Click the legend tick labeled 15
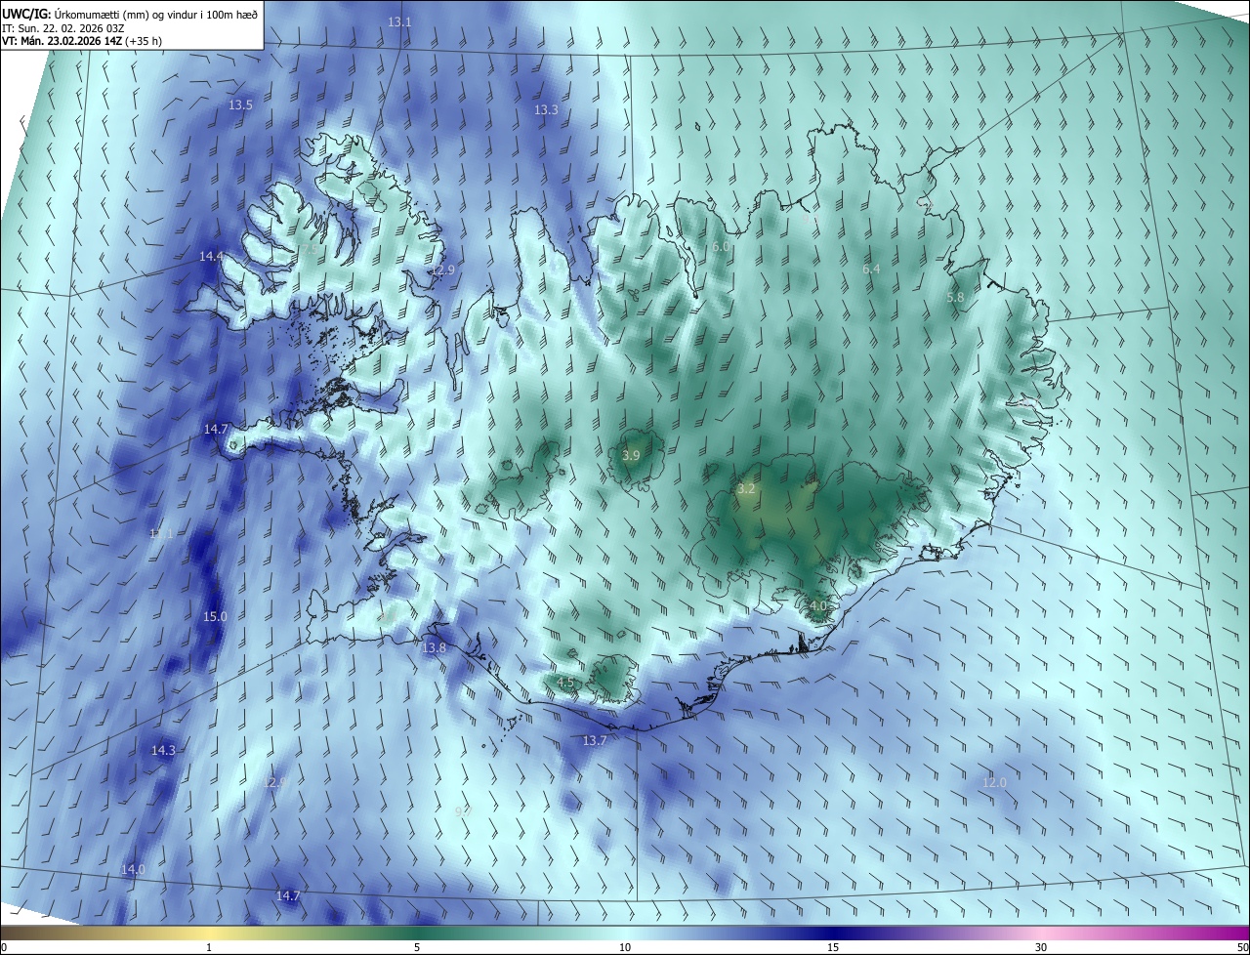1250x955 pixels. tap(833, 948)
